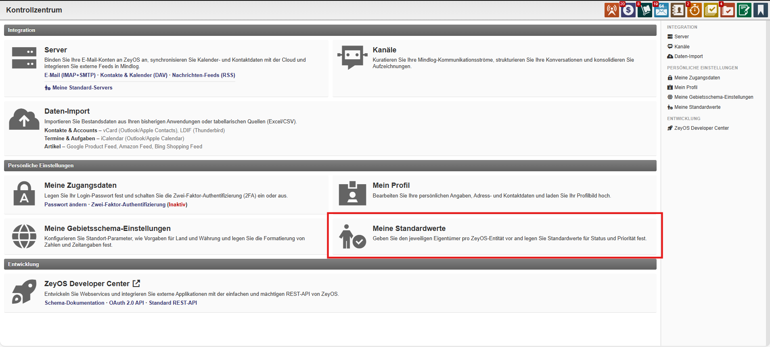Open the stopwatch time tracking icon
Image resolution: width=770 pixels, height=347 pixels.
694,10
